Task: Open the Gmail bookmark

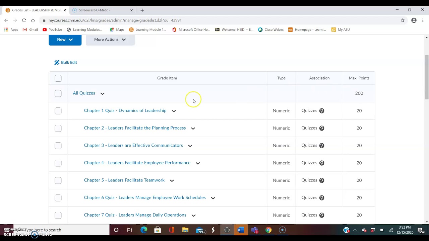Action: pyautogui.click(x=30, y=29)
